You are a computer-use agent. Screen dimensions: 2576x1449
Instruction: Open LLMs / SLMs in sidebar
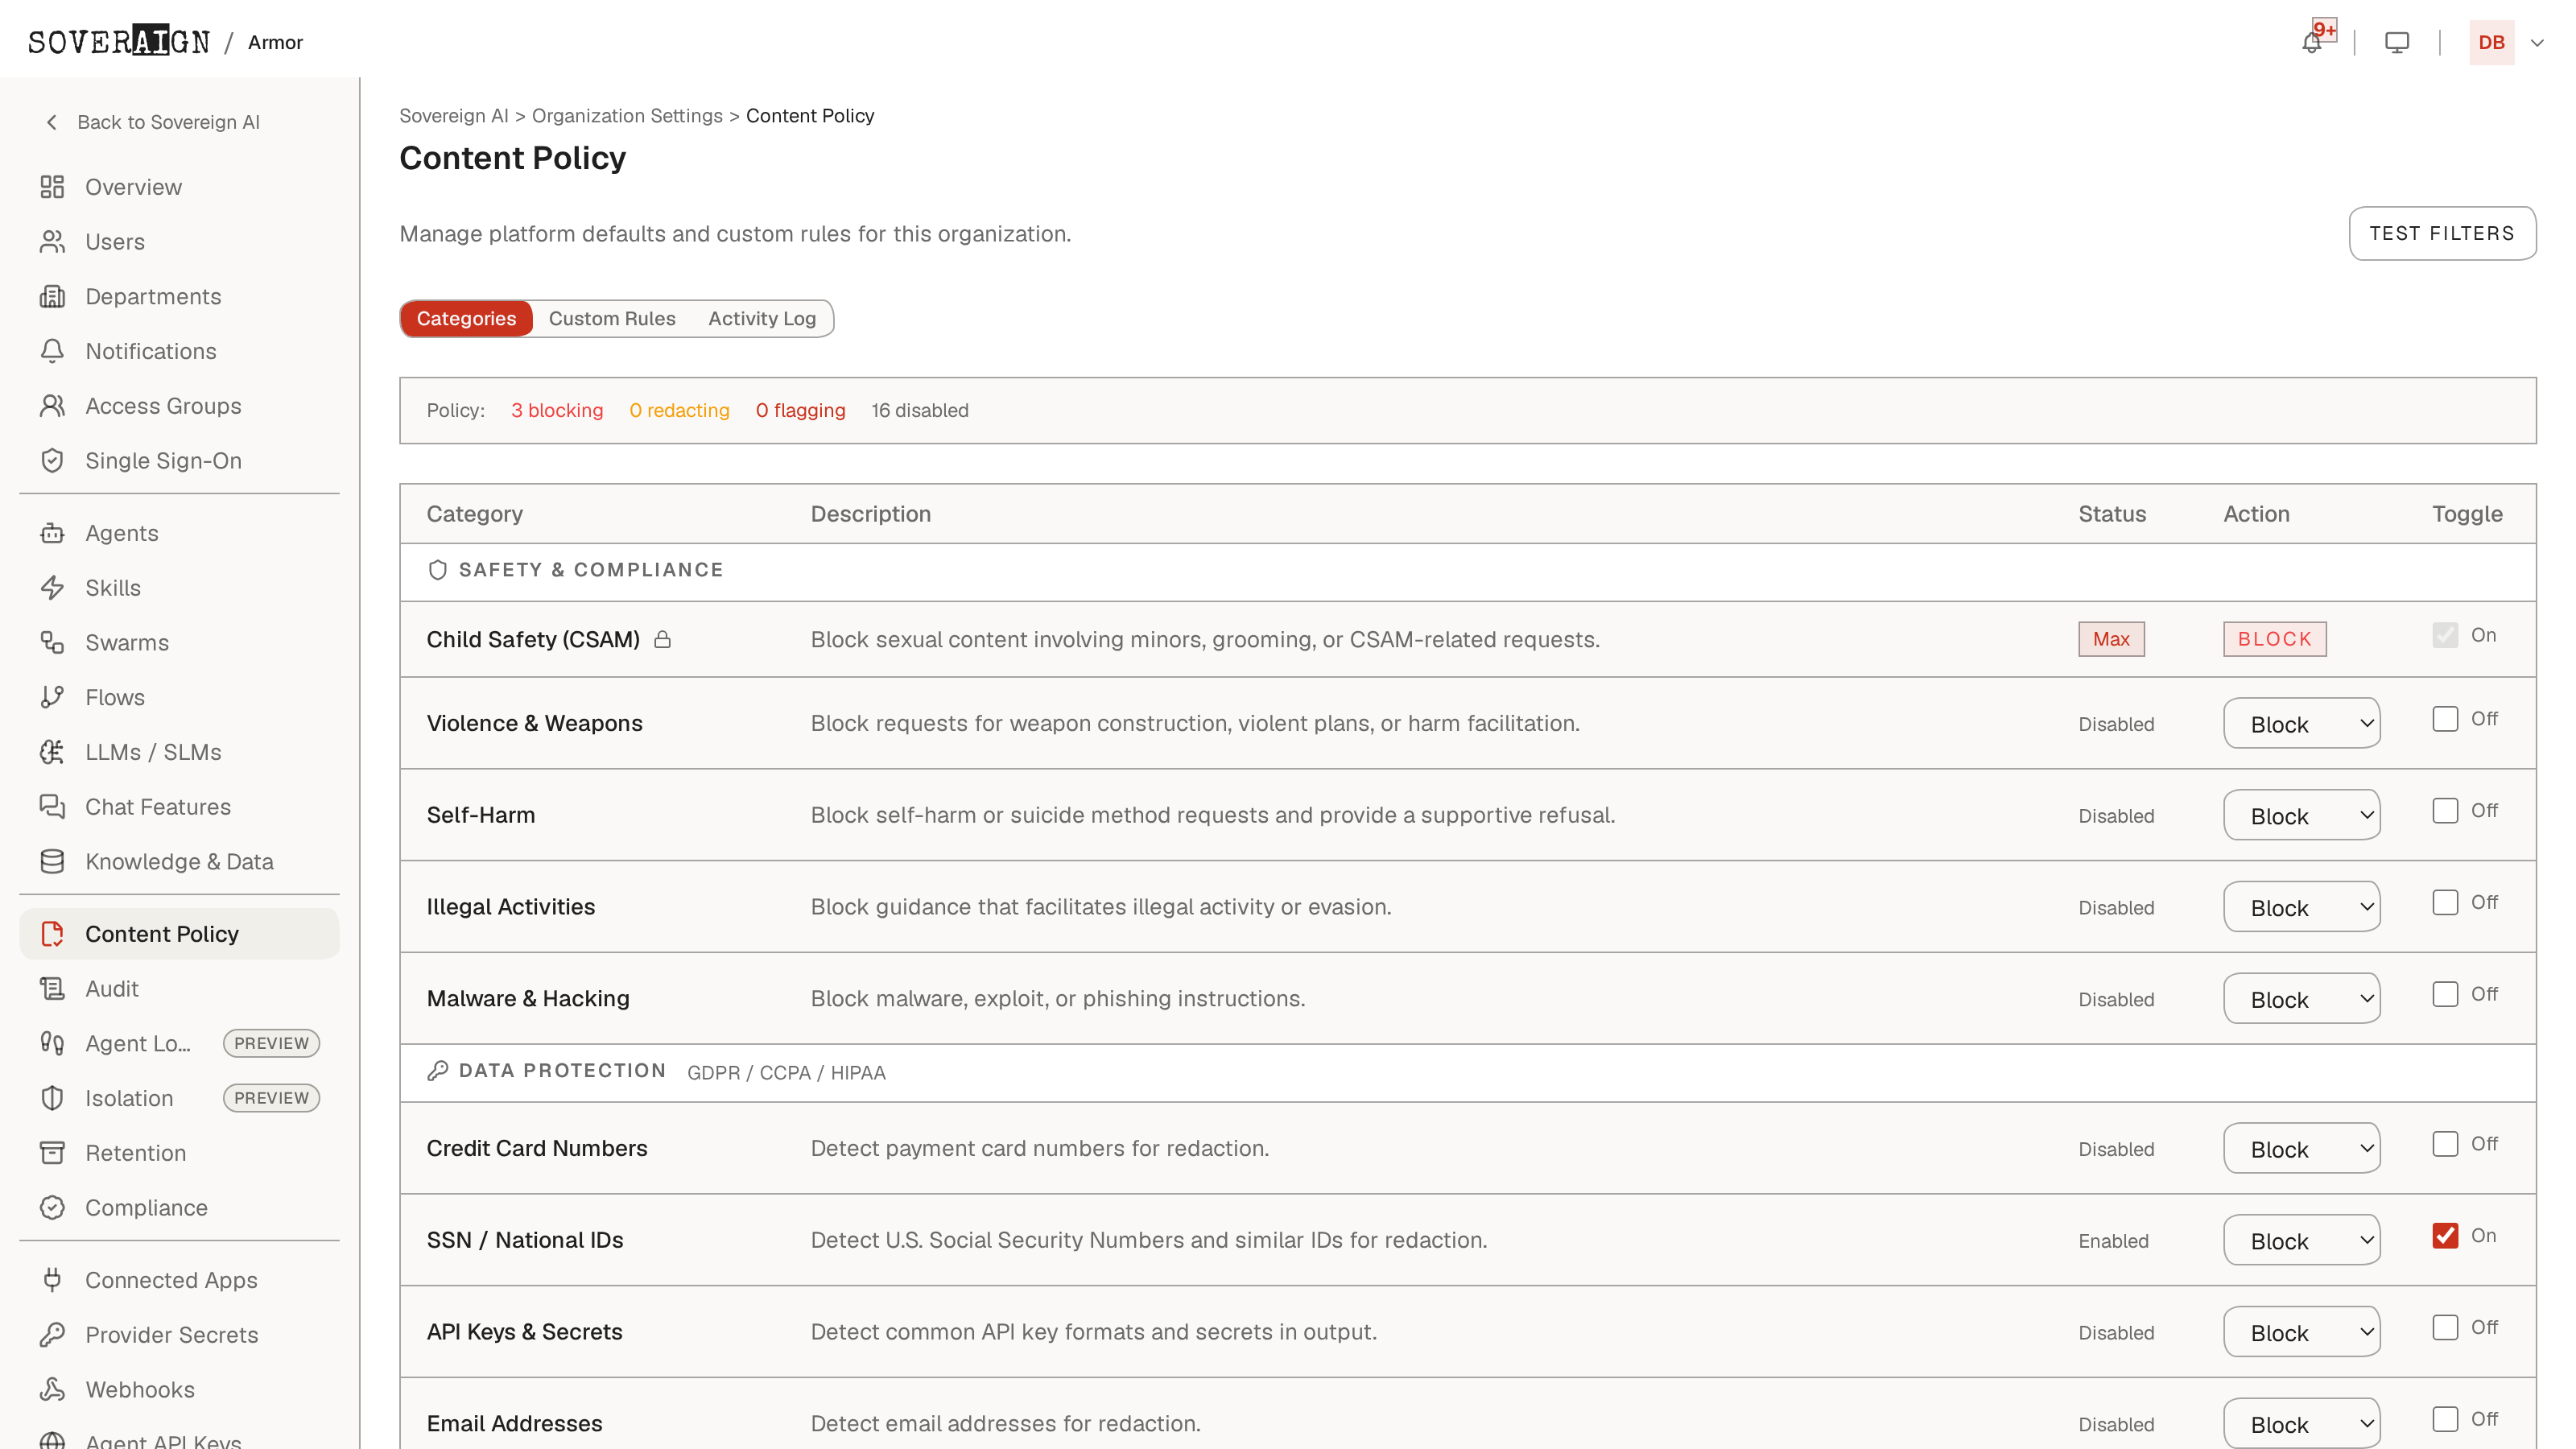pos(179,752)
